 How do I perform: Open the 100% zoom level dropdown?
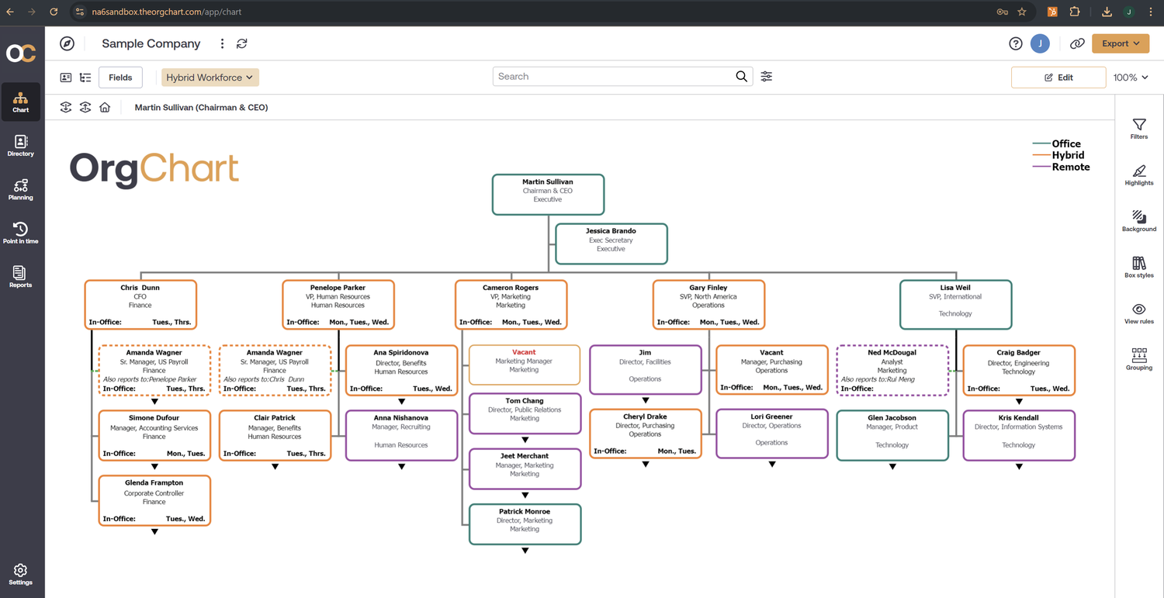click(x=1131, y=78)
